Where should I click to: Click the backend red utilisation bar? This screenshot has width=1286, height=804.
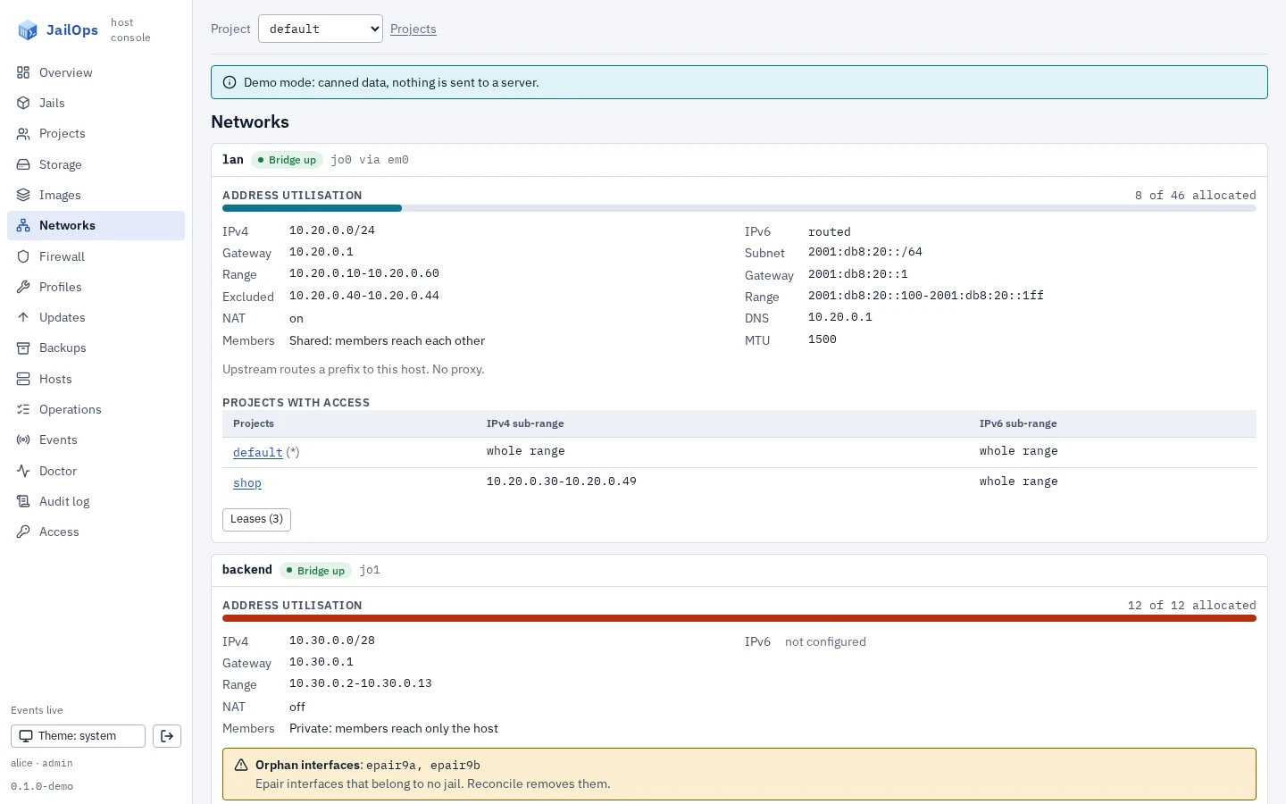pos(739,618)
